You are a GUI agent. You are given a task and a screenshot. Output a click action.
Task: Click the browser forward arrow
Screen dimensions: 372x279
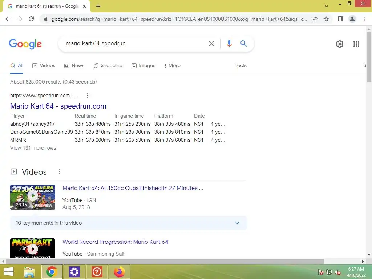[x=20, y=19]
